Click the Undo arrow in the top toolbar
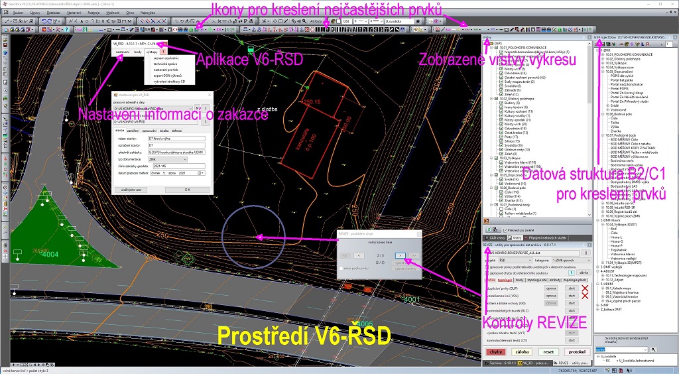679x374 pixels. (44, 21)
